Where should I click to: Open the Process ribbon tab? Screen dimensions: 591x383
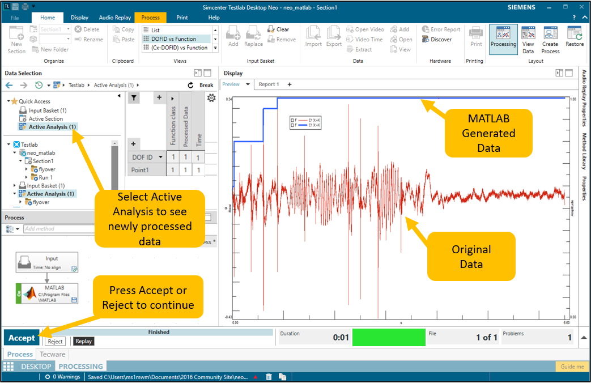pyautogui.click(x=150, y=18)
